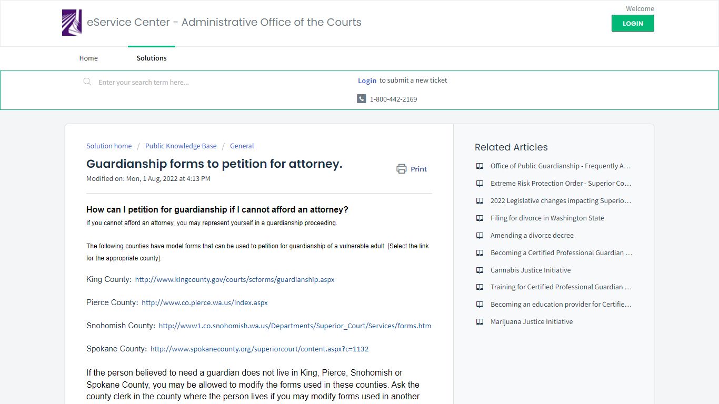Open the Spokane County superior court link

tap(259, 349)
